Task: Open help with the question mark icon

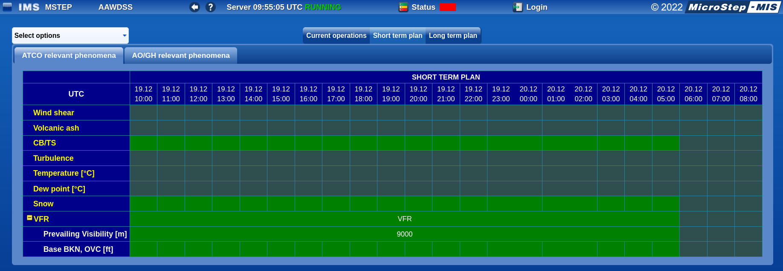Action: [210, 7]
